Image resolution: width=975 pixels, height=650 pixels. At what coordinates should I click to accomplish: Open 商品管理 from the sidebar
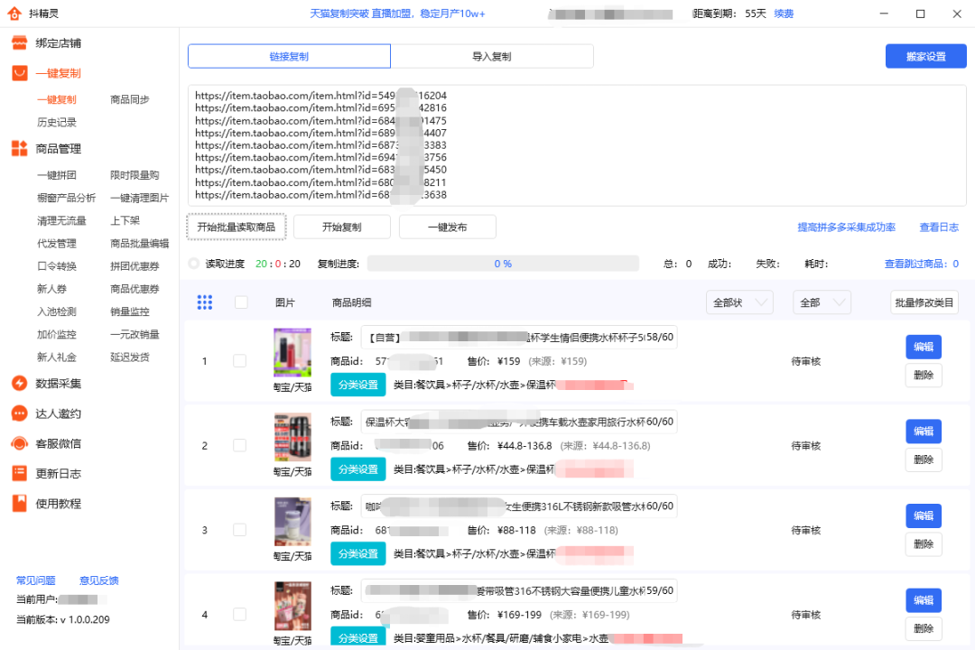tap(59, 148)
